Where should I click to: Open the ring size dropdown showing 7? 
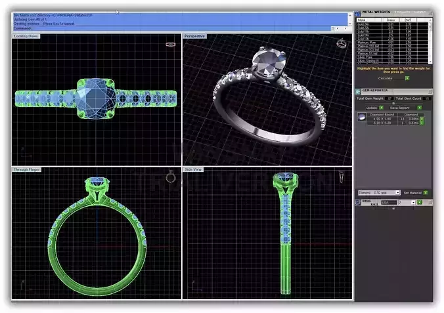(413, 202)
